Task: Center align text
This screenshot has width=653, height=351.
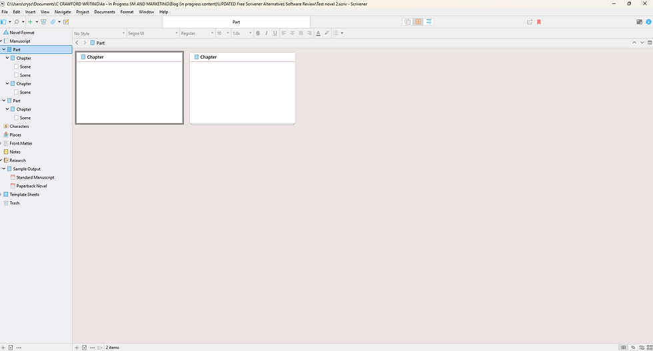Action: pyautogui.click(x=293, y=33)
